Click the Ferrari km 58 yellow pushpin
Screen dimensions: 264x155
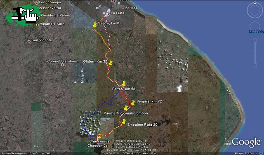124,84
